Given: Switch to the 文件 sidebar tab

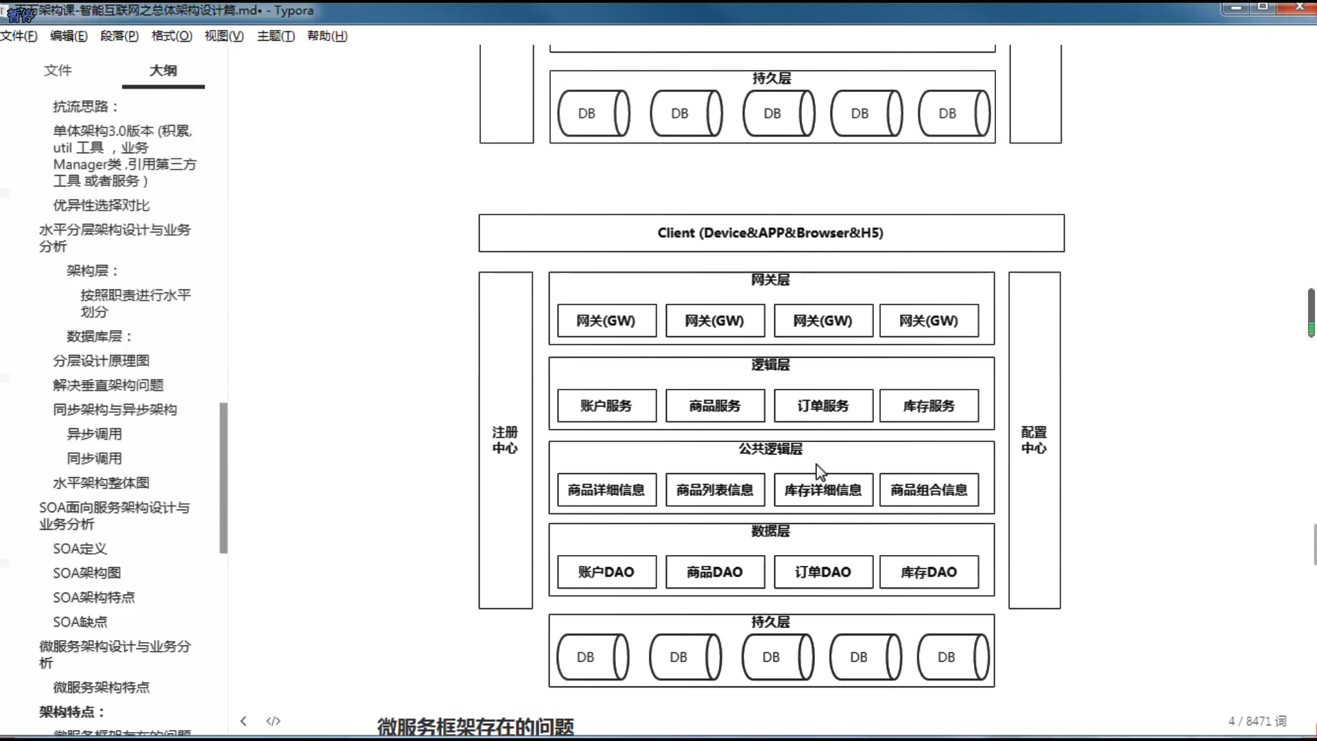Looking at the screenshot, I should click(58, 70).
